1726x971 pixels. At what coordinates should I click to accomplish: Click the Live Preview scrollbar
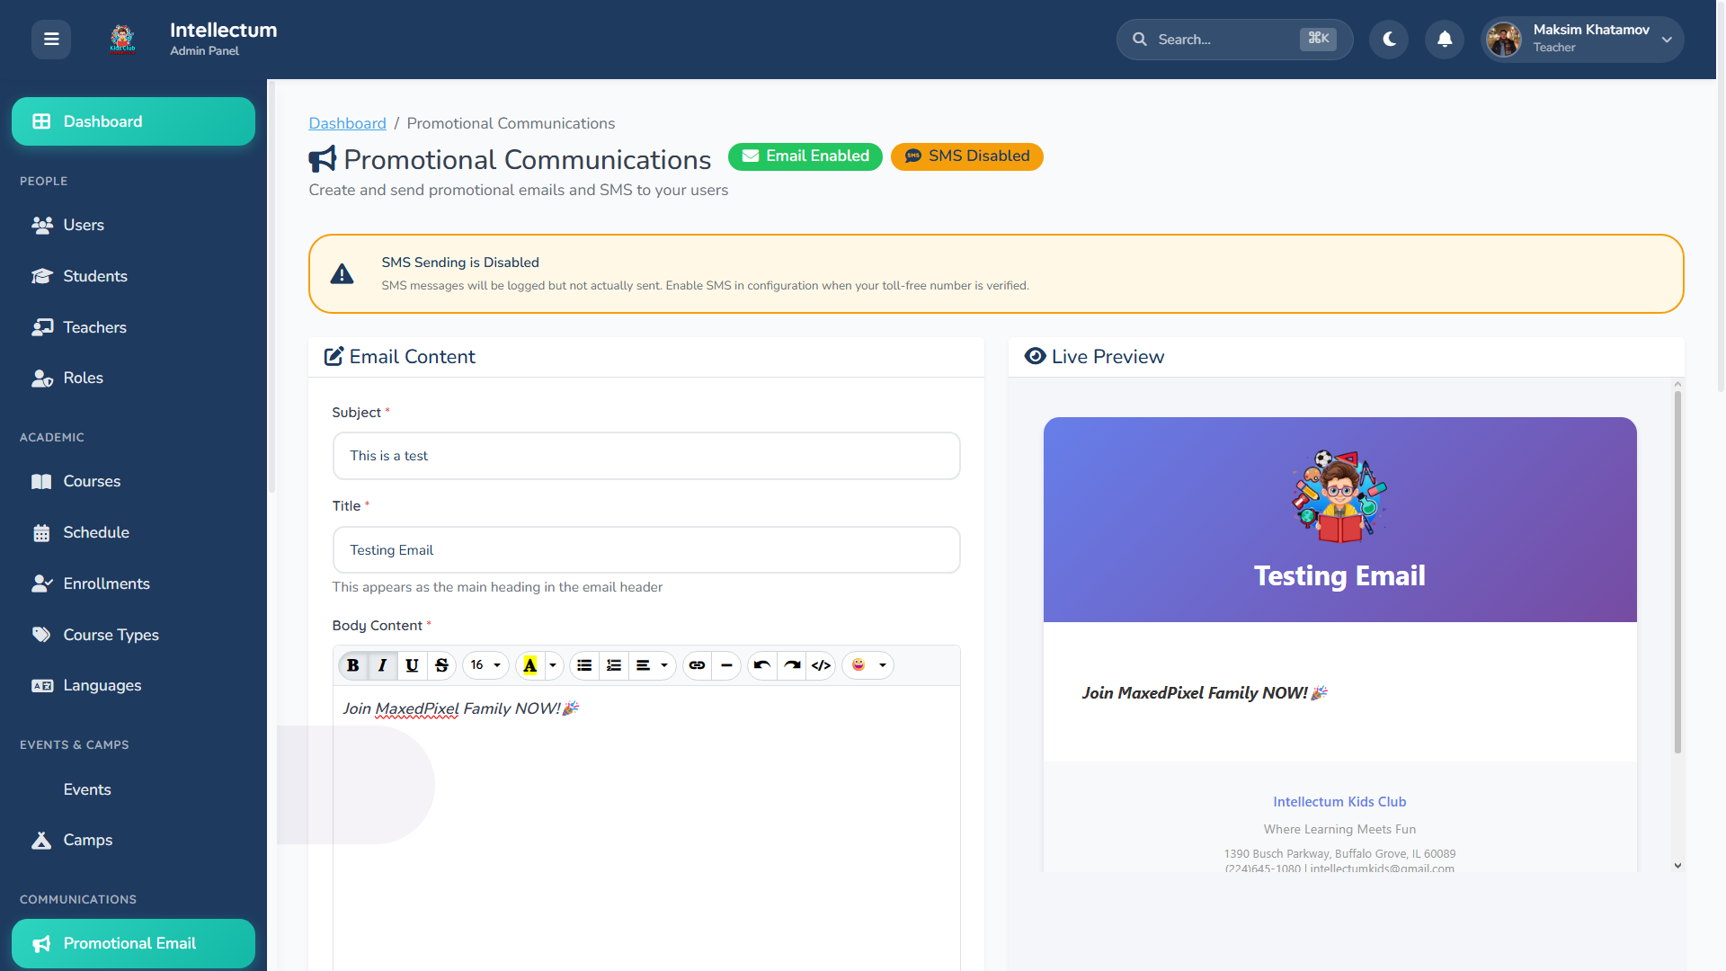coord(1677,572)
